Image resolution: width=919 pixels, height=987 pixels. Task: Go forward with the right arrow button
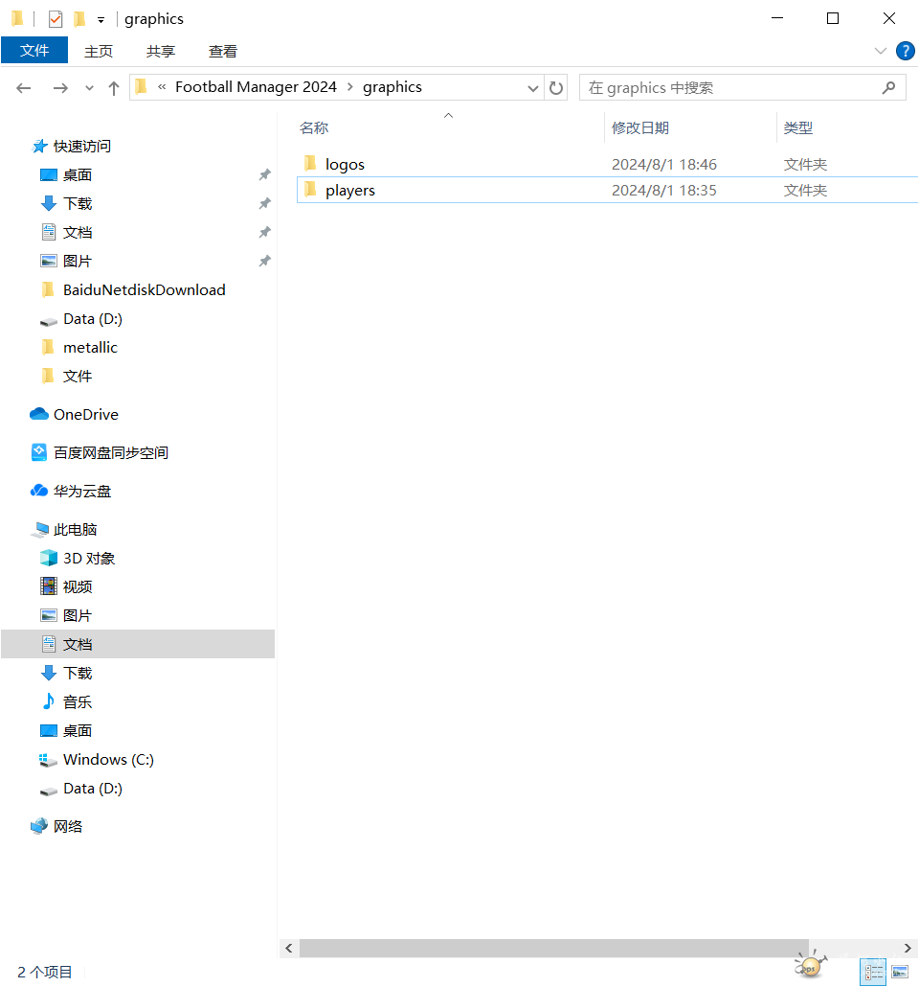coord(60,88)
